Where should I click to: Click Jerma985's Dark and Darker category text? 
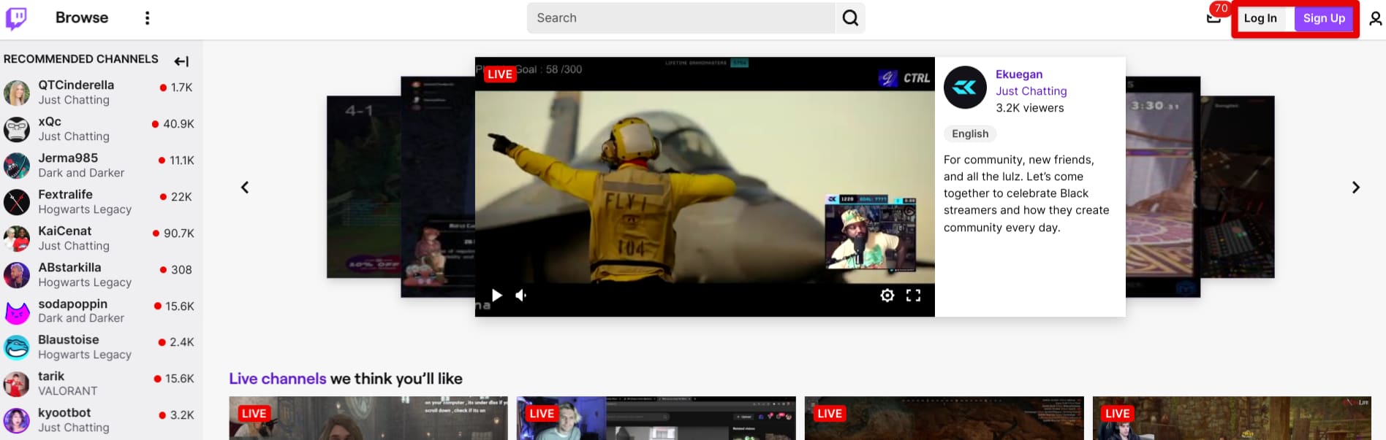[81, 173]
